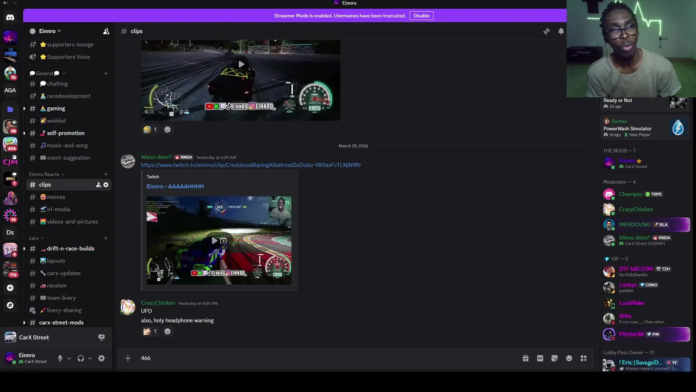The width and height of the screenshot is (696, 392).
Task: Toggle the reaction on CrazyChicken's message
Action: [150, 332]
